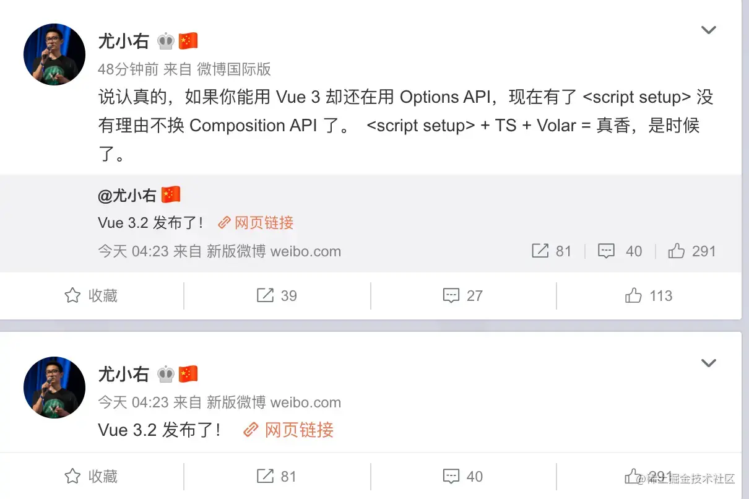Favorite the second post with star icon
Viewport: 749px width, 499px height.
coord(72,476)
